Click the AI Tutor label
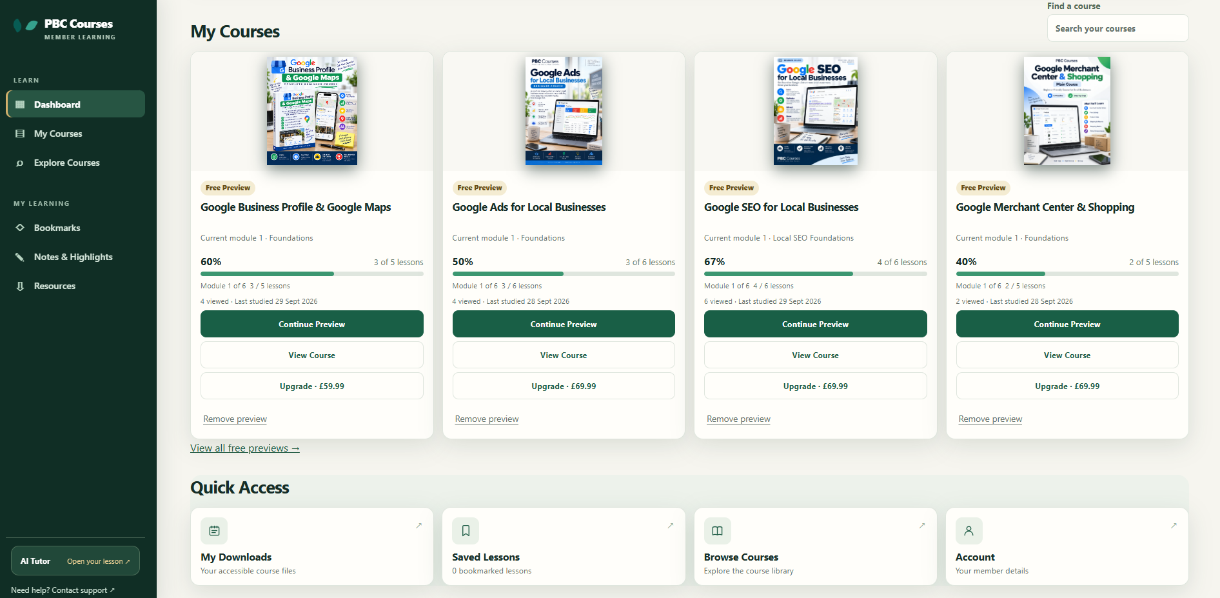Image resolution: width=1220 pixels, height=598 pixels. [35, 561]
